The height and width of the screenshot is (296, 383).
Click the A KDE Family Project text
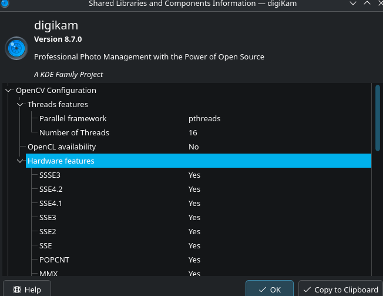68,74
